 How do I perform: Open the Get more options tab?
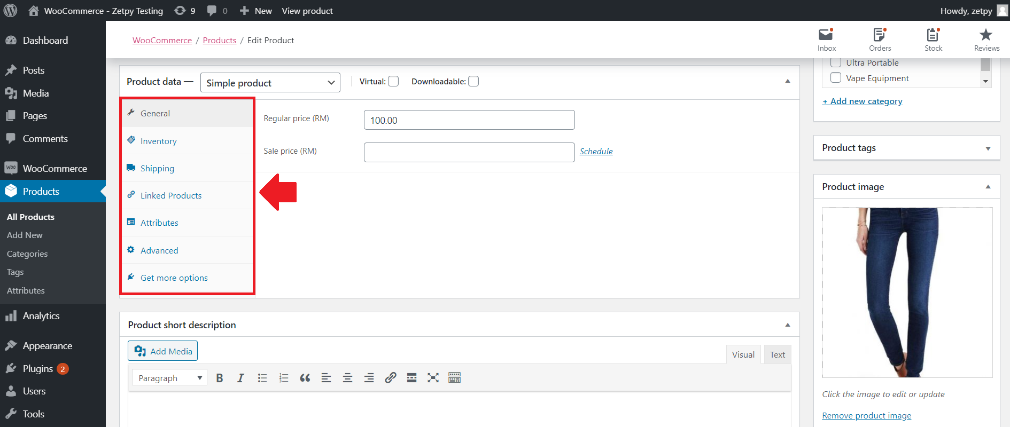[187, 278]
